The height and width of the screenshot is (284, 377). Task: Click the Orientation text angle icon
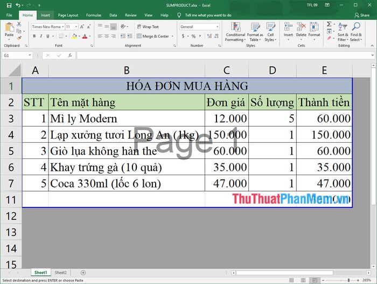[x=123, y=26]
